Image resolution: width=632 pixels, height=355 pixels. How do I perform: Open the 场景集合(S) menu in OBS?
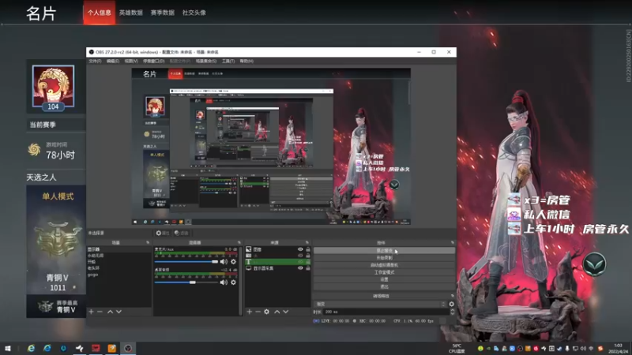[x=206, y=62]
